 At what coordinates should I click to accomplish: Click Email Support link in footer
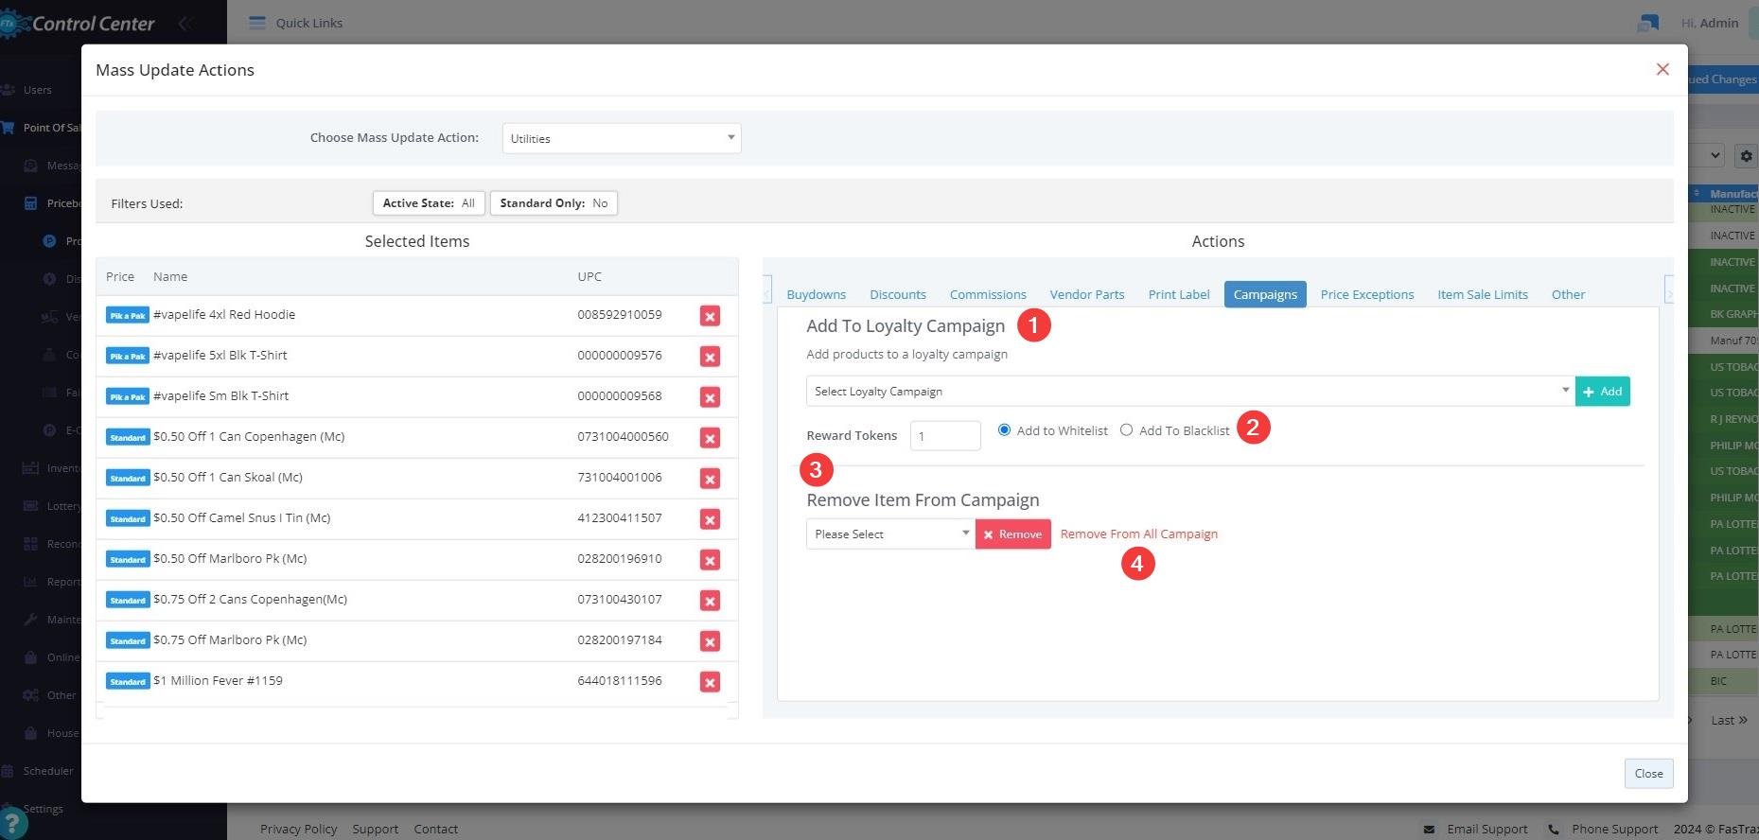tap(1486, 830)
